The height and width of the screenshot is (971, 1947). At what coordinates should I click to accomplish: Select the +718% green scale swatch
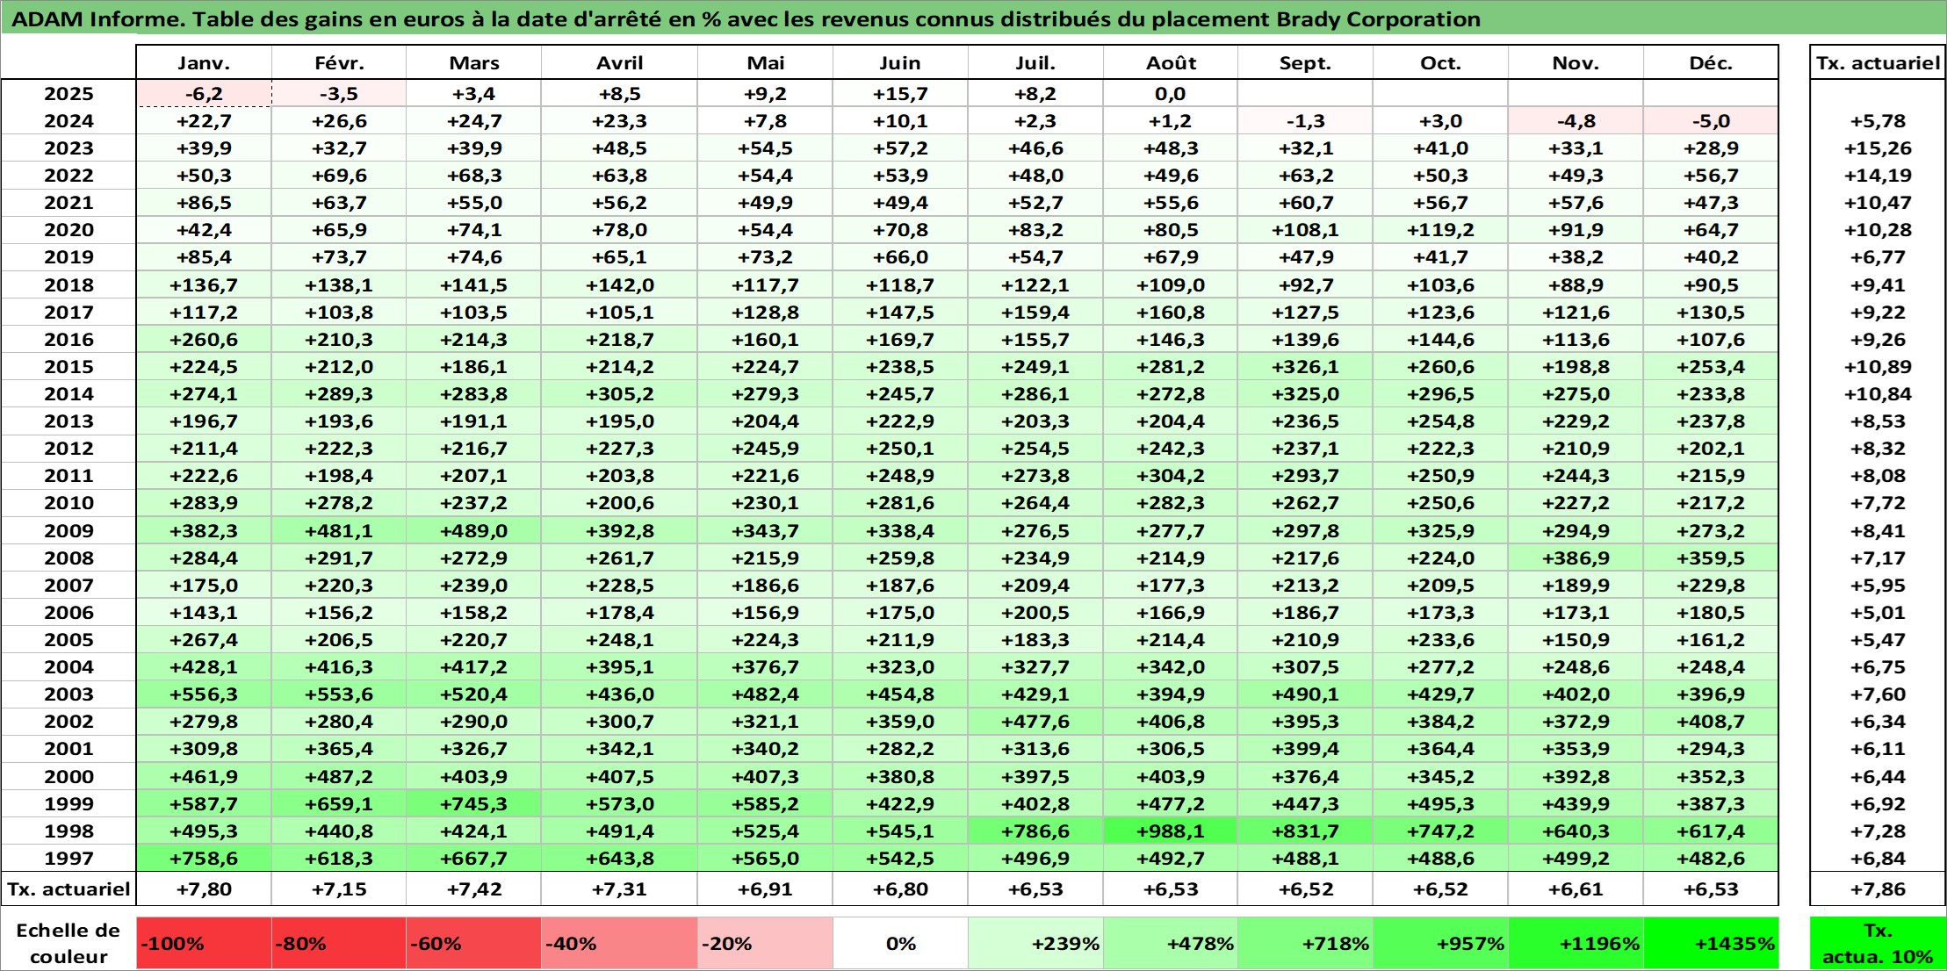1305,944
